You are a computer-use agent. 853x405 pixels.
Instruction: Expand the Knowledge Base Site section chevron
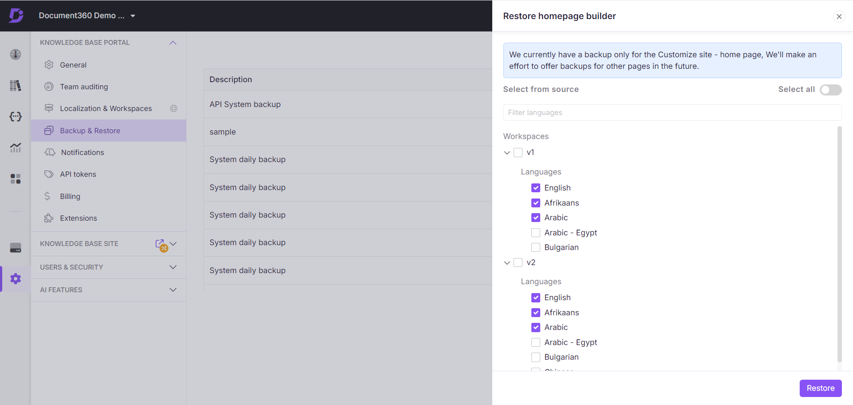coord(173,244)
